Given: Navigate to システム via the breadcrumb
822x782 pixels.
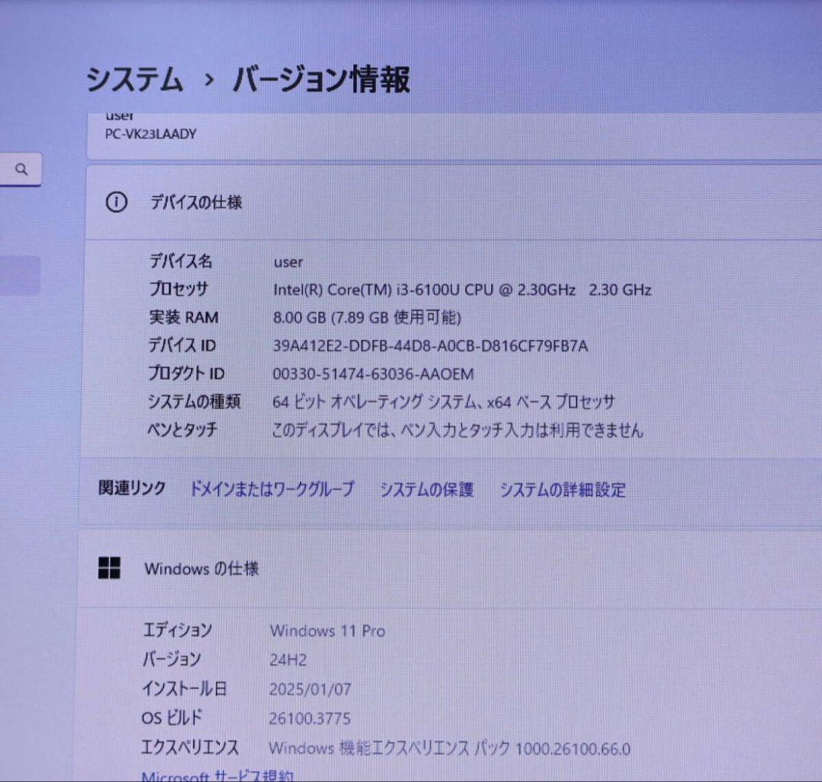Looking at the screenshot, I should coord(135,79).
